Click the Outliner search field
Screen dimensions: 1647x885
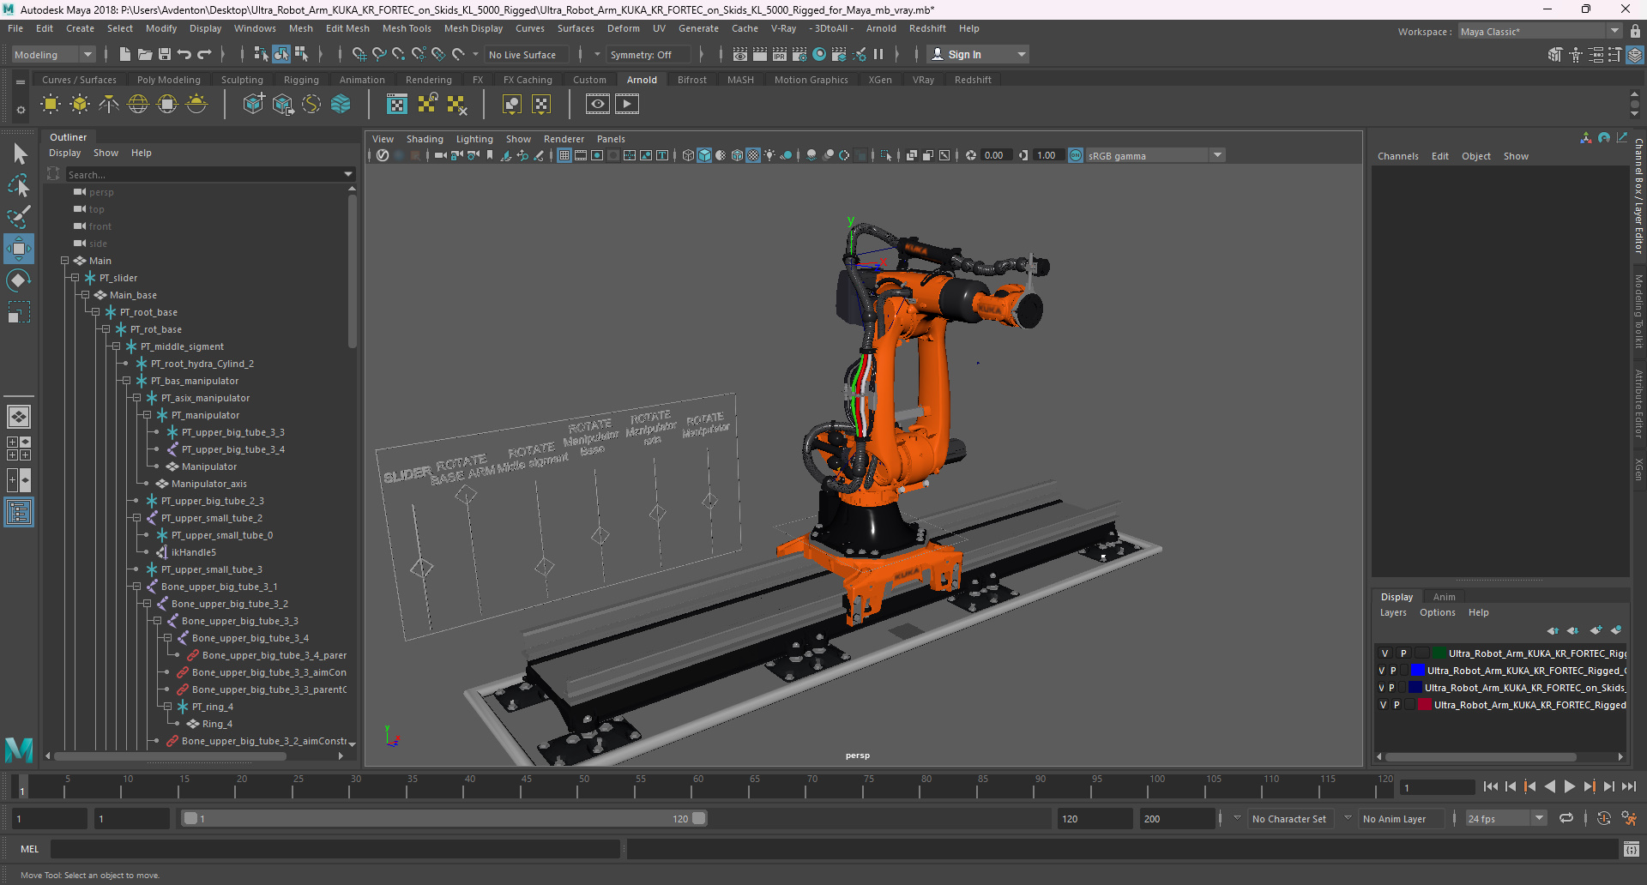[x=203, y=174]
